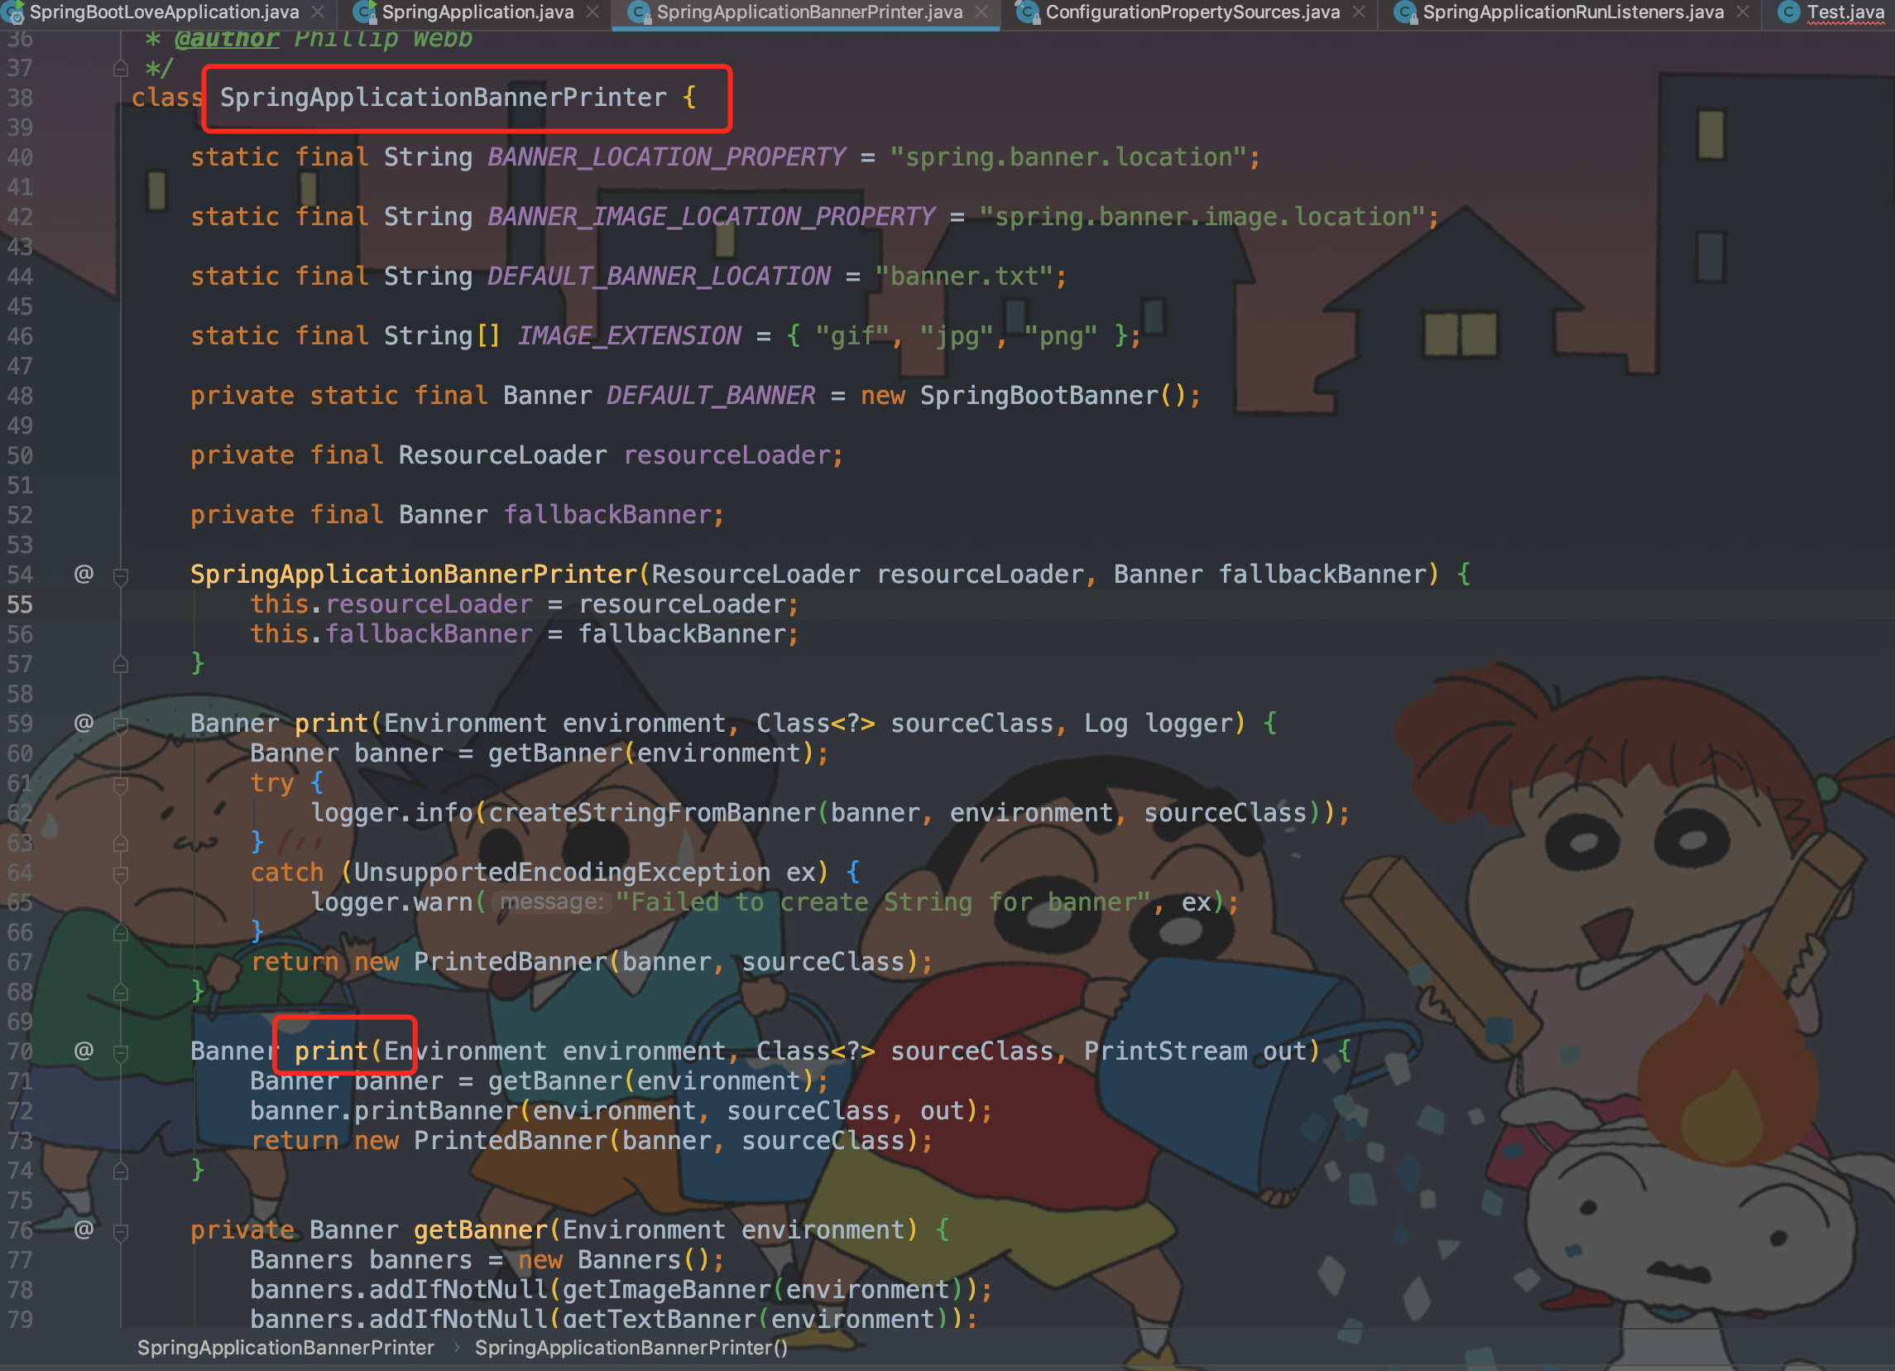This screenshot has height=1371, width=1895.
Task: Click the @ gutter icon at line 59
Action: [x=84, y=722]
